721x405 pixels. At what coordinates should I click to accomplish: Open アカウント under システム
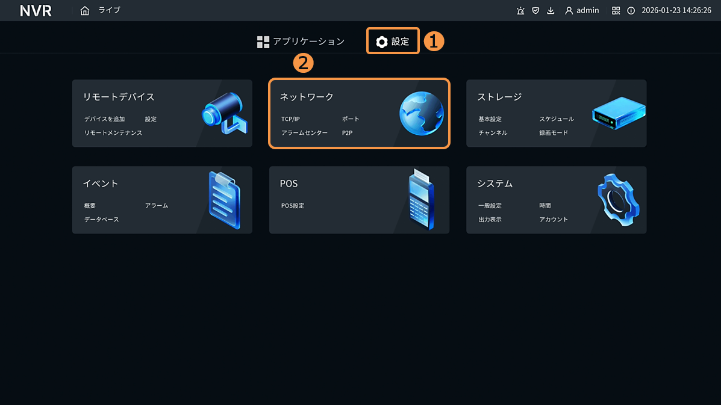pos(554,220)
